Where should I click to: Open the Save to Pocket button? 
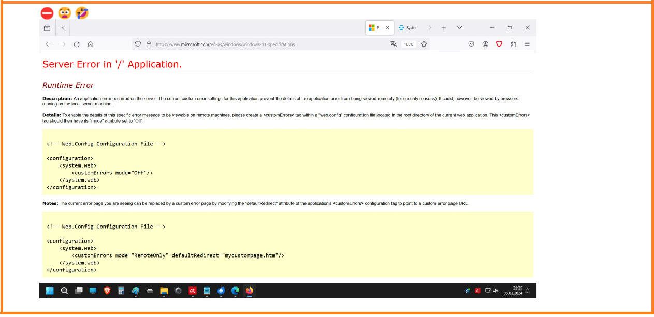[x=471, y=44]
